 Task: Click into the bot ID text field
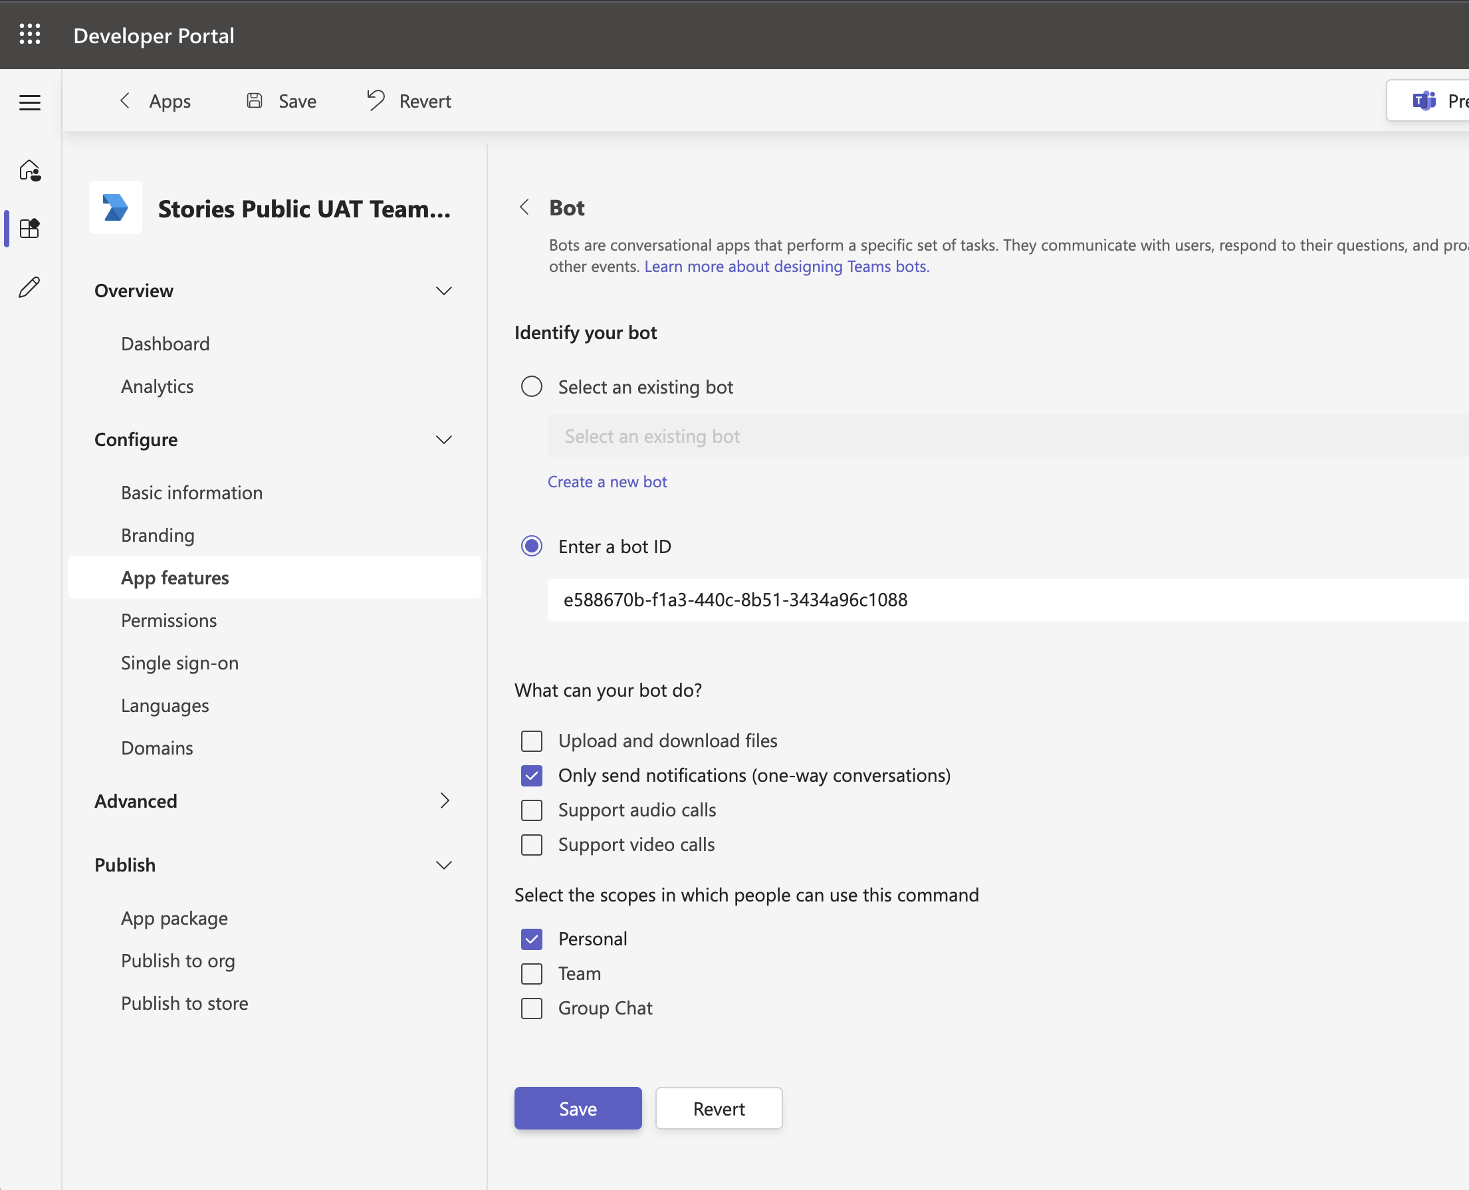coord(960,600)
